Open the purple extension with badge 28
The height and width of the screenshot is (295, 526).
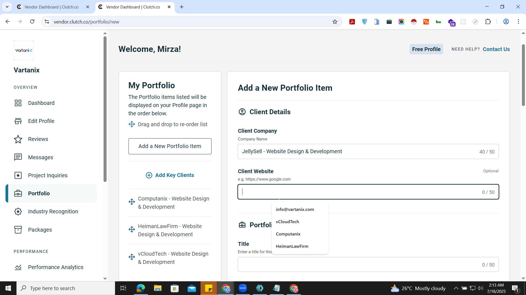pyautogui.click(x=451, y=22)
